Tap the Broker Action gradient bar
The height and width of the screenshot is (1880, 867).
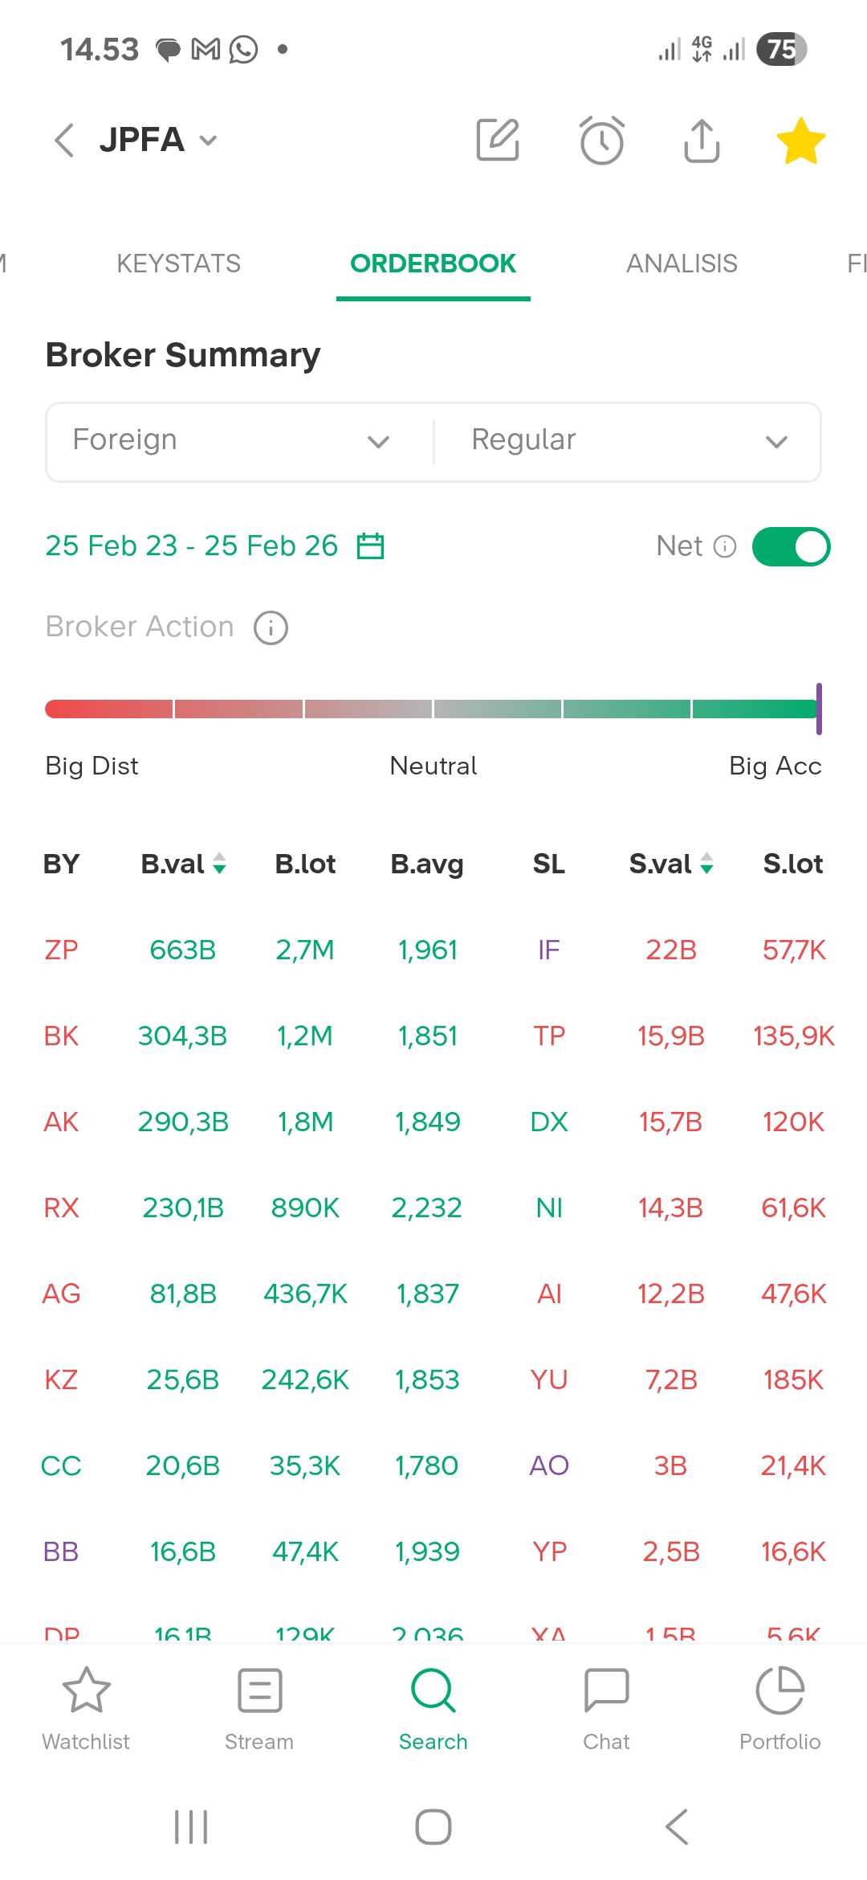click(x=432, y=709)
